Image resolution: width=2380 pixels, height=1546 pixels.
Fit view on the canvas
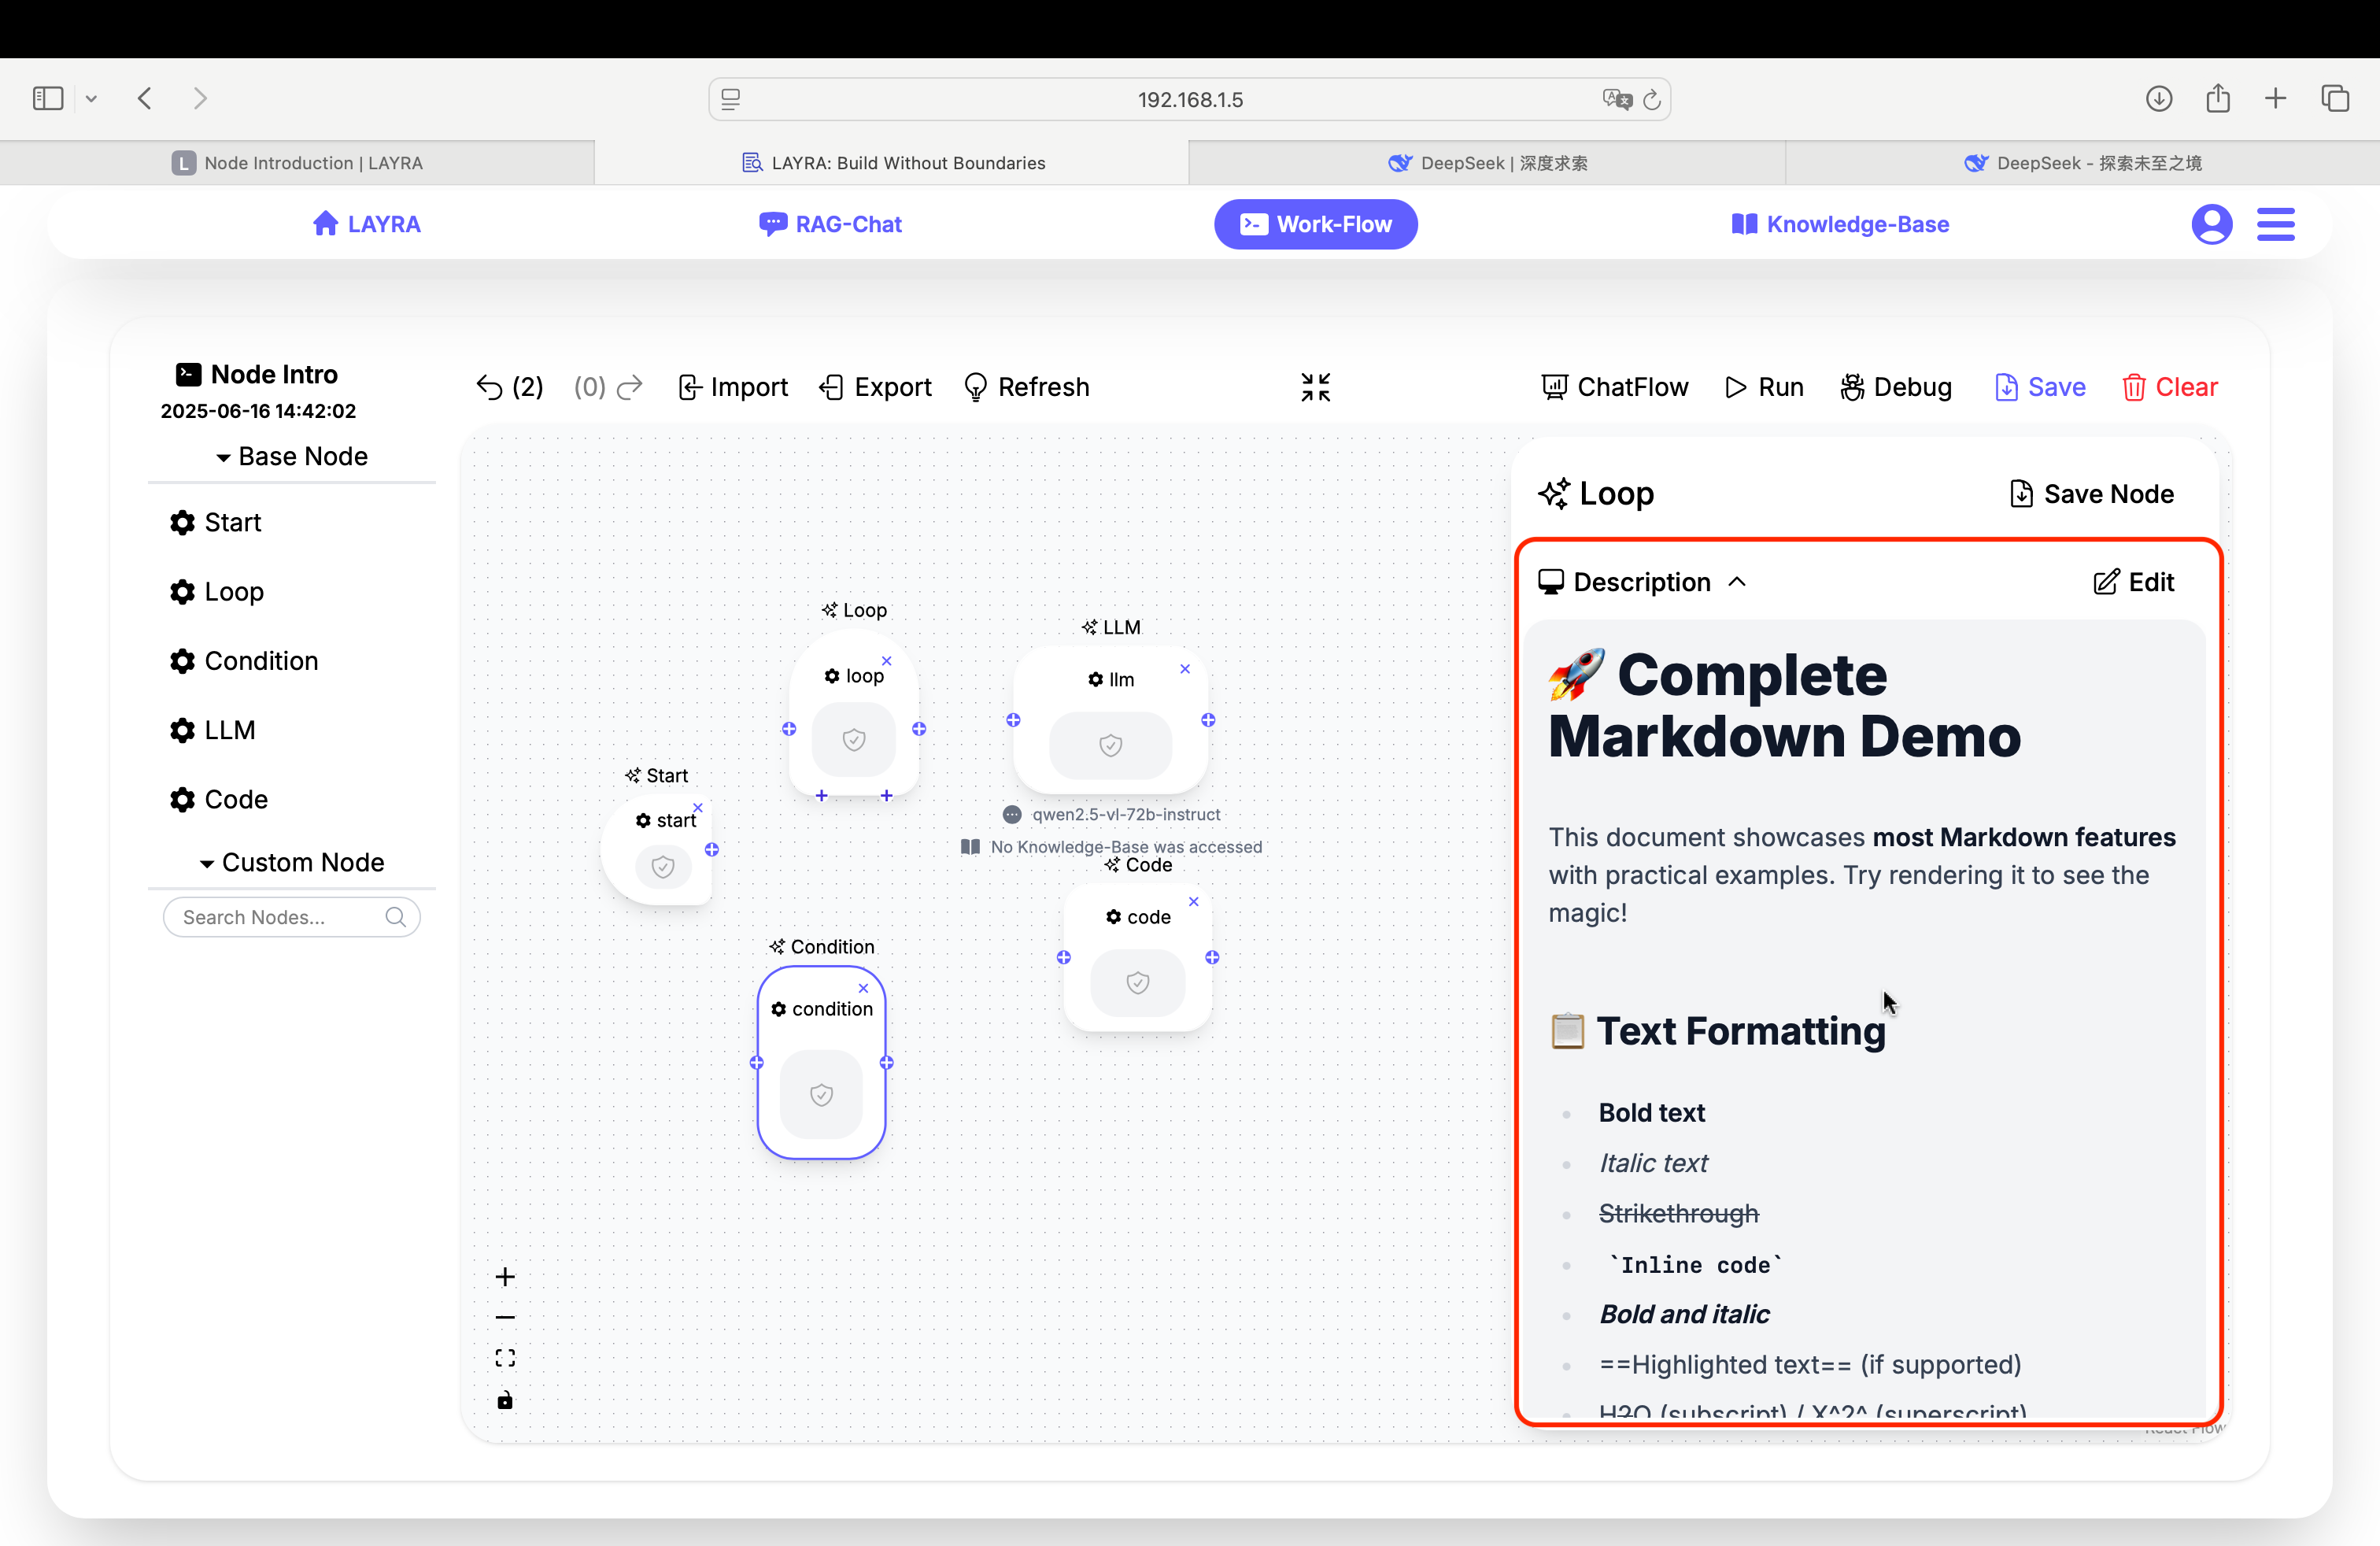coord(505,1358)
